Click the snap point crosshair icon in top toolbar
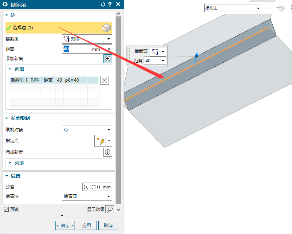292x234 pixels. pyautogui.click(x=280, y=8)
